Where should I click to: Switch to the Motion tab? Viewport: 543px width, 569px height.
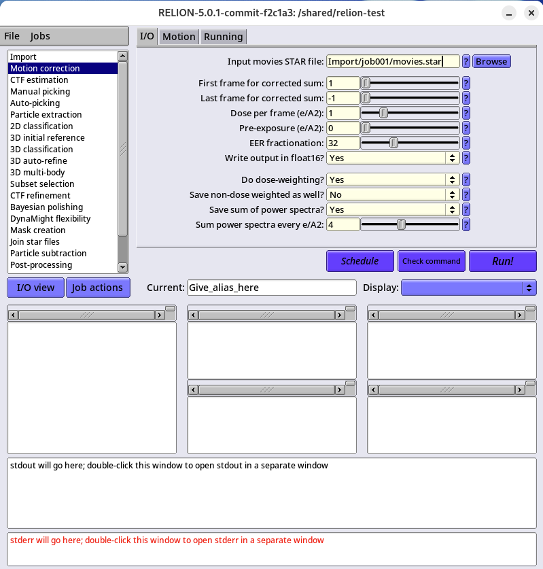point(179,37)
